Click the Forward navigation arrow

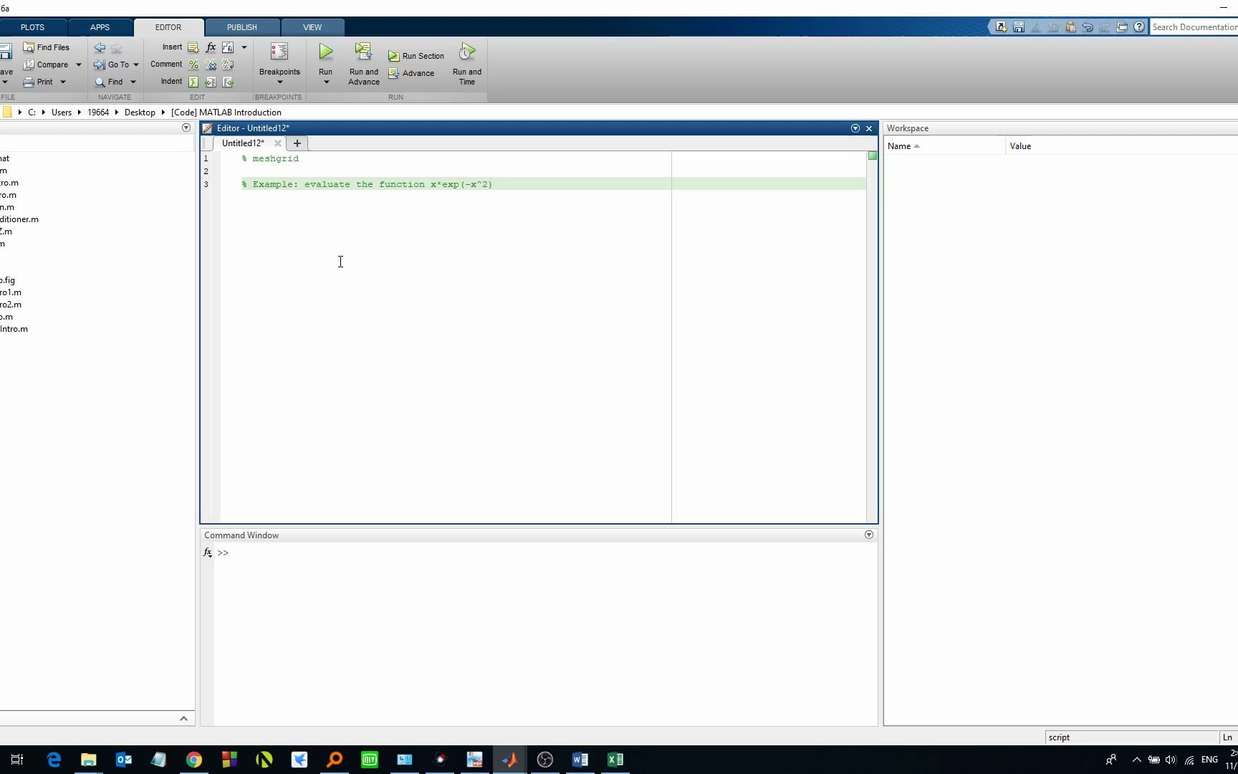tap(117, 48)
